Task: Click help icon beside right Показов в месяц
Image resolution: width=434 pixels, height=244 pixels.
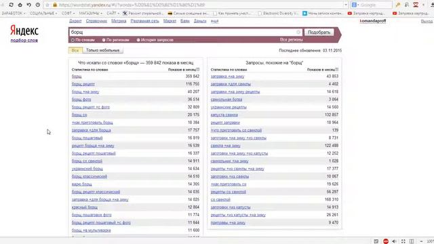Action: [x=336, y=69]
